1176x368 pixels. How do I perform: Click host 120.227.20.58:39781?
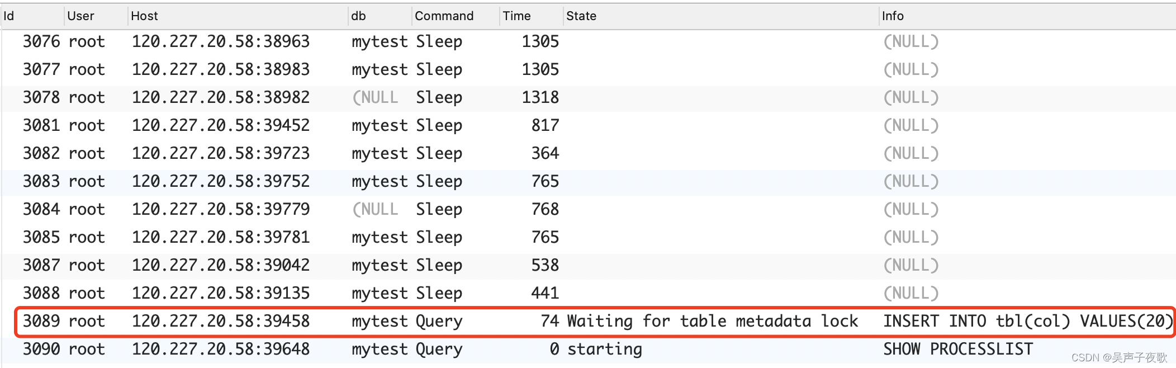click(221, 237)
